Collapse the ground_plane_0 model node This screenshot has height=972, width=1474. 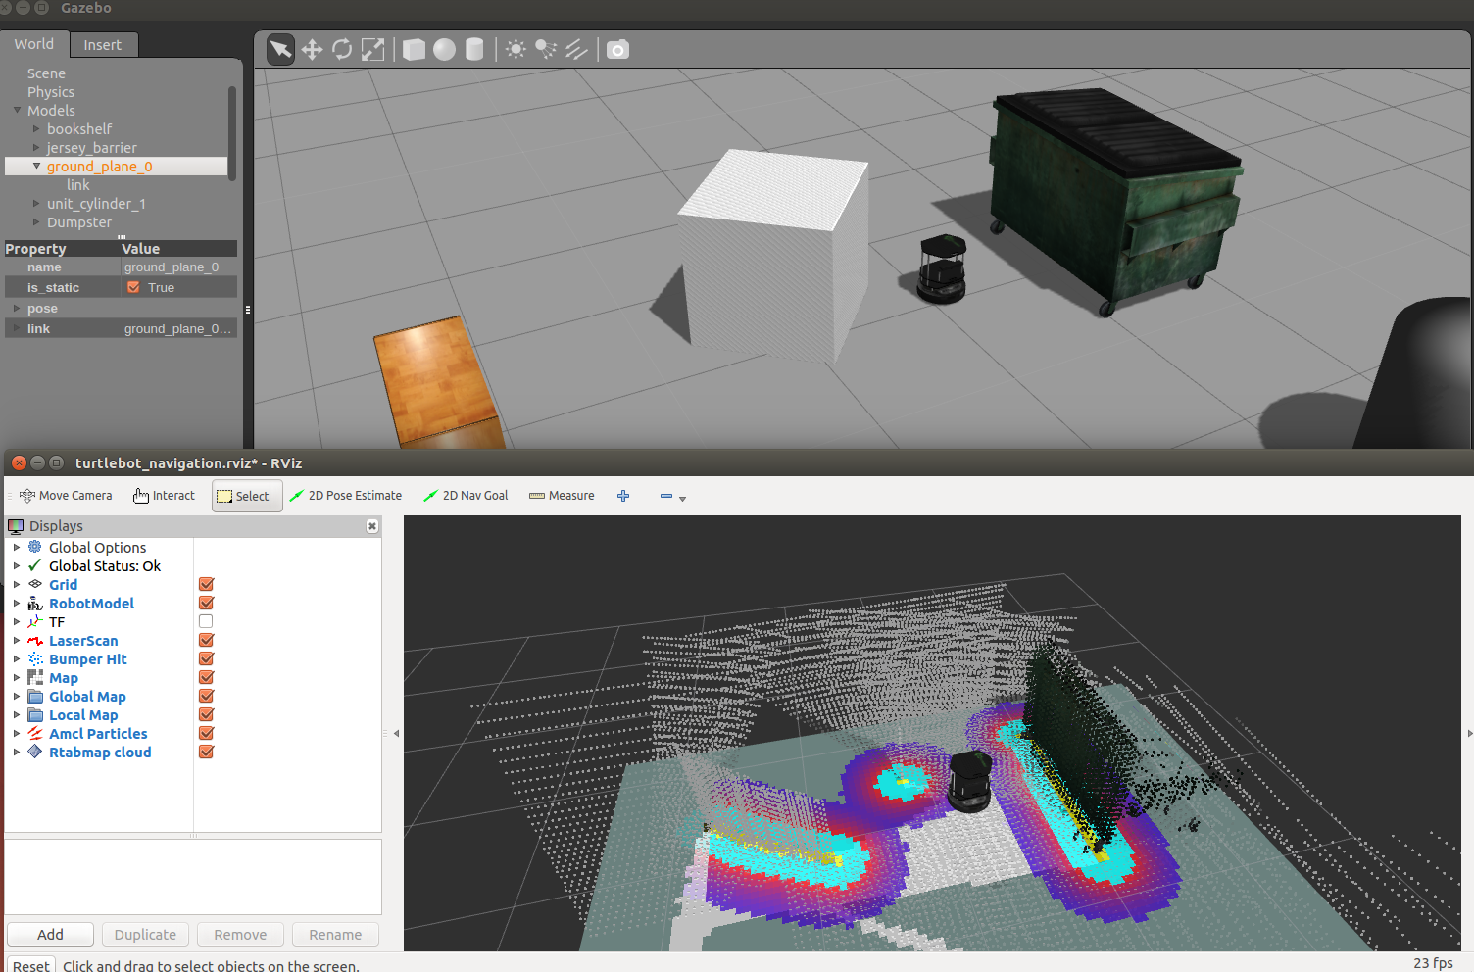coord(36,166)
